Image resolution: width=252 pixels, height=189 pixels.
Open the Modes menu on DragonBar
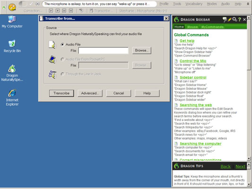[212, 4]
